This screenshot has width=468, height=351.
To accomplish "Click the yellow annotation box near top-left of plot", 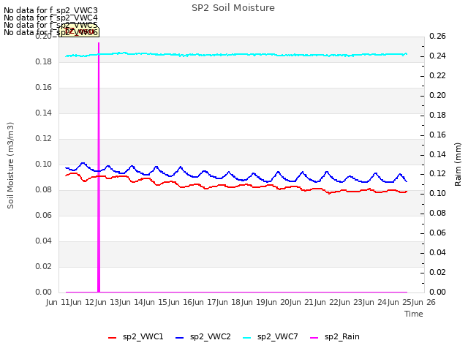I will (x=79, y=31).
